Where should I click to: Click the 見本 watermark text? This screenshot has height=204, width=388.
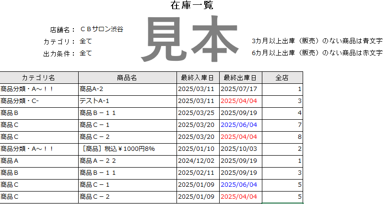point(192,39)
